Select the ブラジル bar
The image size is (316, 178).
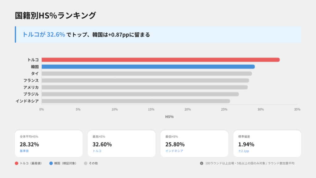point(140,94)
